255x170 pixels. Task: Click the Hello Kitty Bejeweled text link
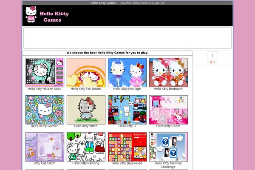(127, 163)
